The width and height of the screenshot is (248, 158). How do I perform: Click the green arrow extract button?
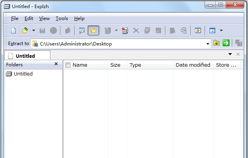tap(226, 43)
